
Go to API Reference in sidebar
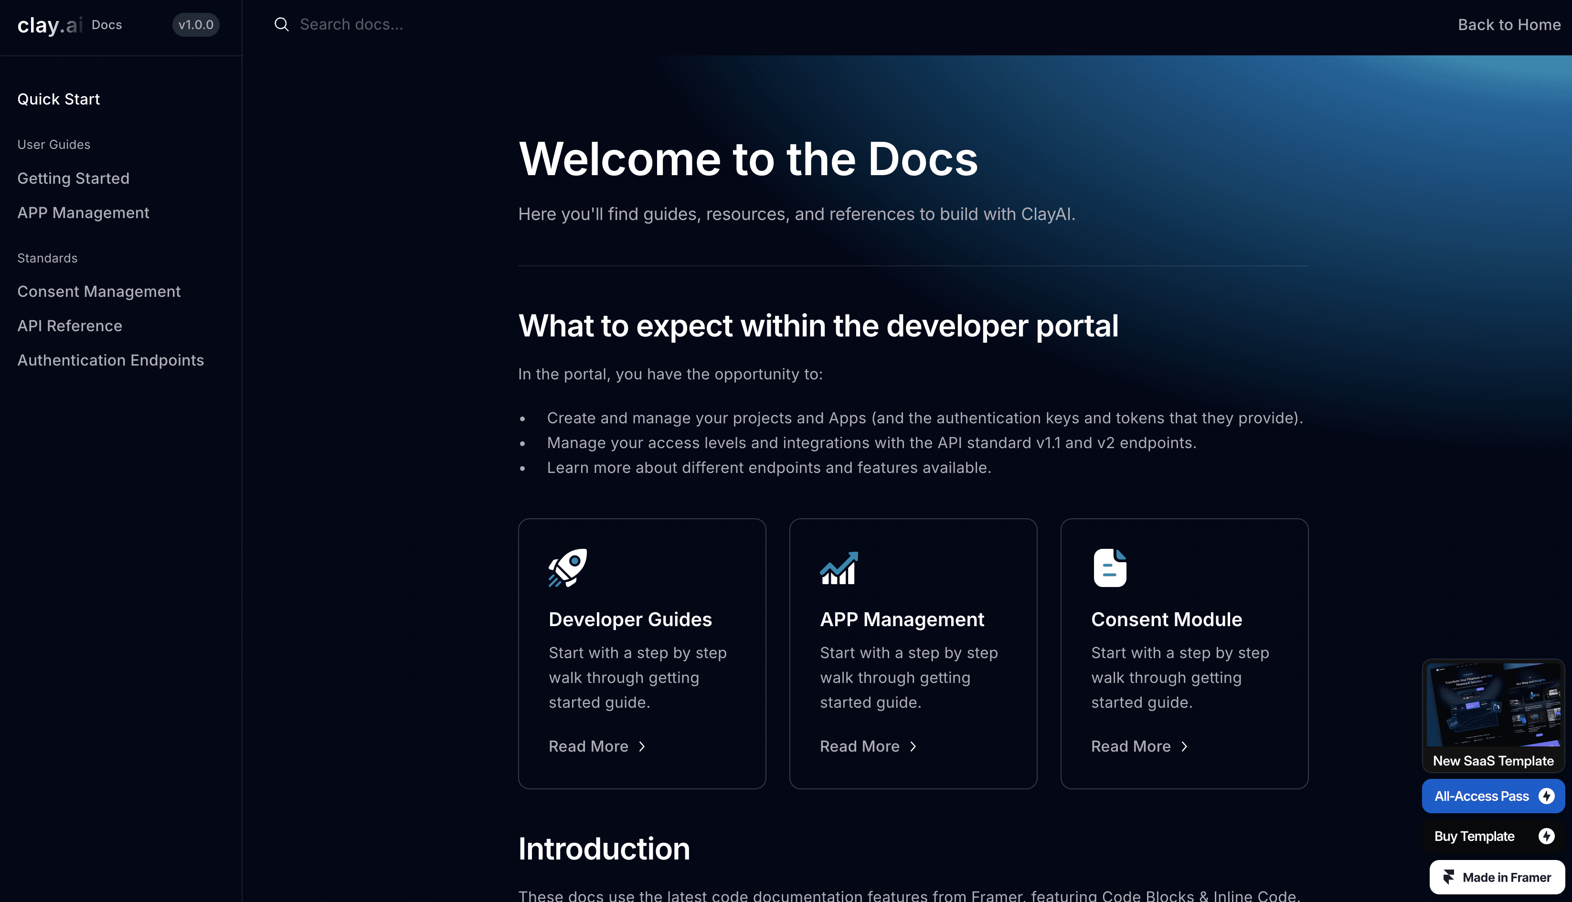tap(69, 326)
